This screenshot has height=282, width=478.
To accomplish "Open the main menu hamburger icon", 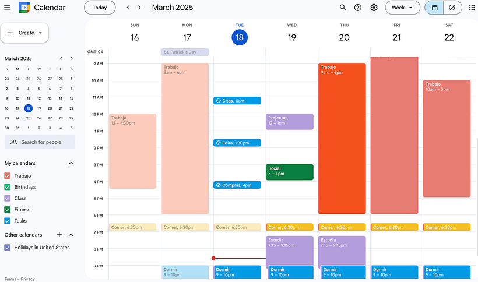I will [8, 8].
